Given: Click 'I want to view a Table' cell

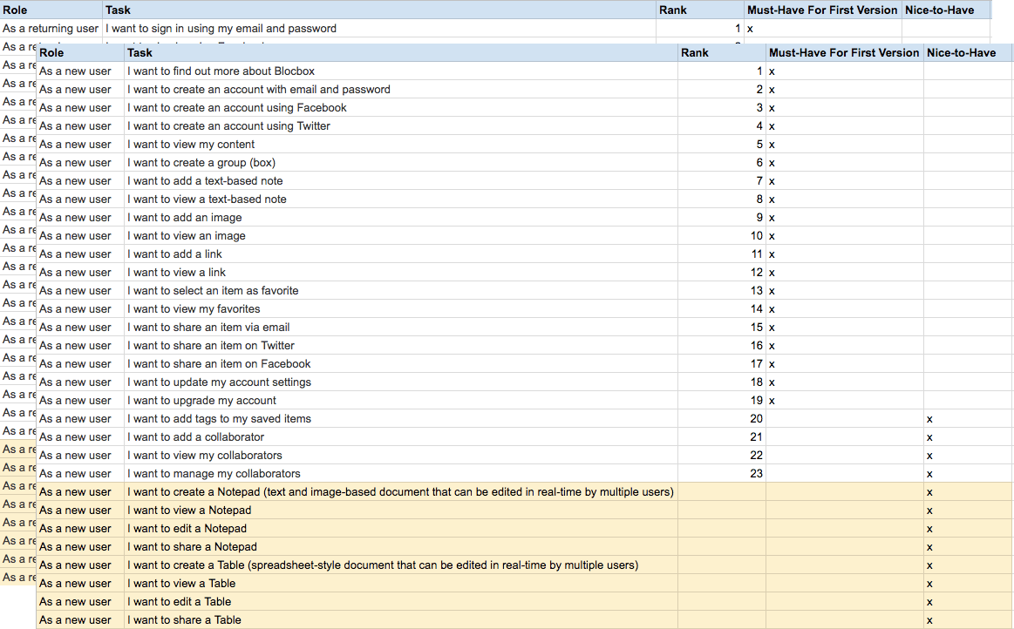Looking at the screenshot, I should coord(401,583).
